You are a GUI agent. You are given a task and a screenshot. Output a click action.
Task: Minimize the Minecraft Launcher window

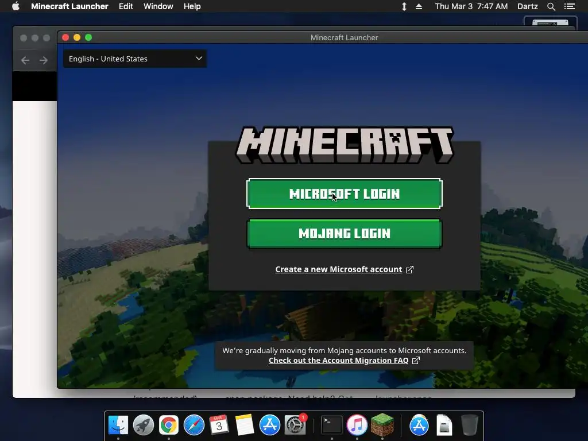tap(77, 37)
